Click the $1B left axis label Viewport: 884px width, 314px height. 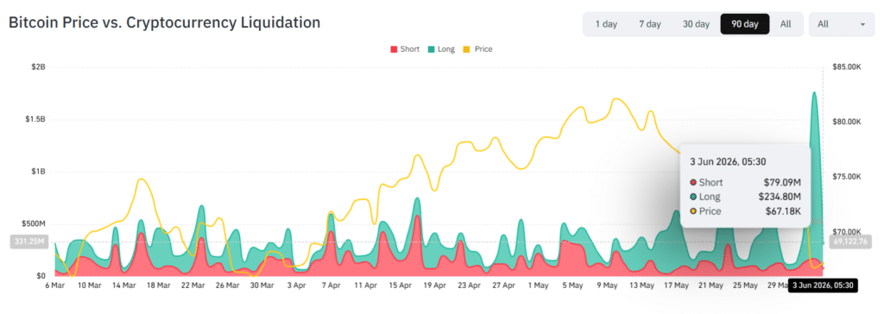tap(39, 172)
